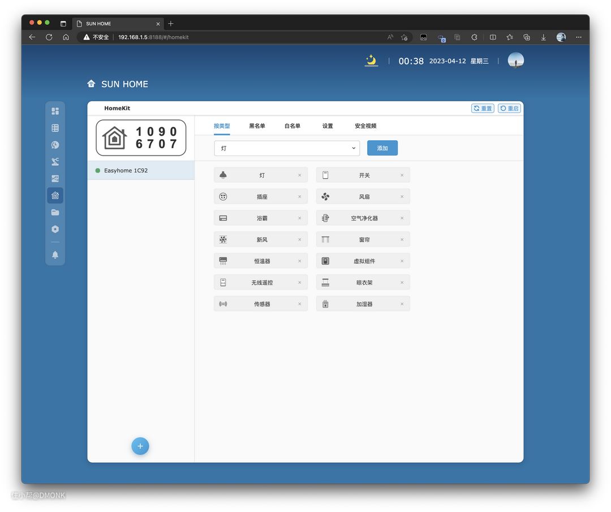The width and height of the screenshot is (611, 512).
Task: Click the hexagon nut icon in sidebar
Action: click(55, 229)
